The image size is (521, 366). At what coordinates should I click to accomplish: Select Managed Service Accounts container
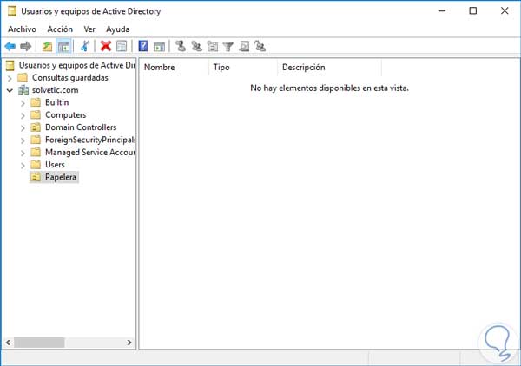pyautogui.click(x=90, y=153)
